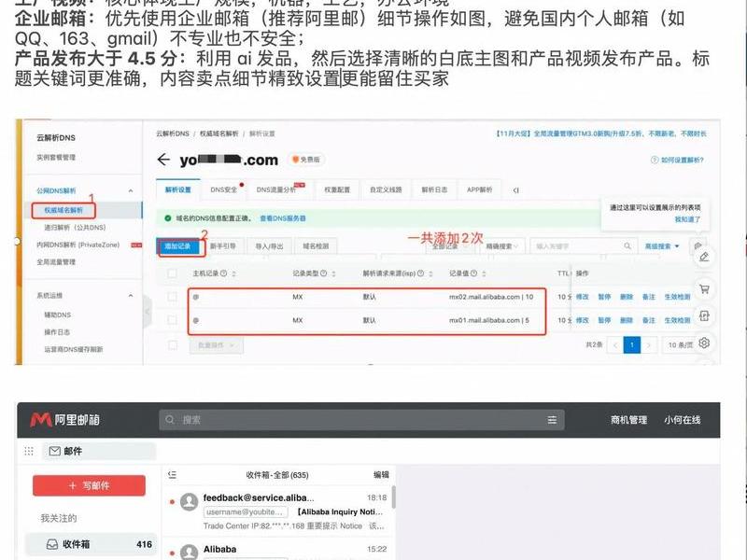The width and height of the screenshot is (747, 560).
Task: Click the help icon beside 记录类型
Action: coord(323,273)
